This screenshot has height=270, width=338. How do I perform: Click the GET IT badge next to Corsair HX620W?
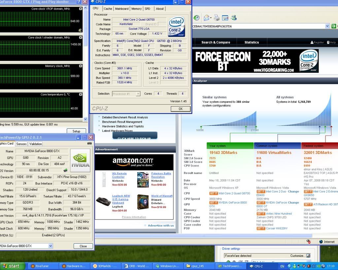pos(261,228)
